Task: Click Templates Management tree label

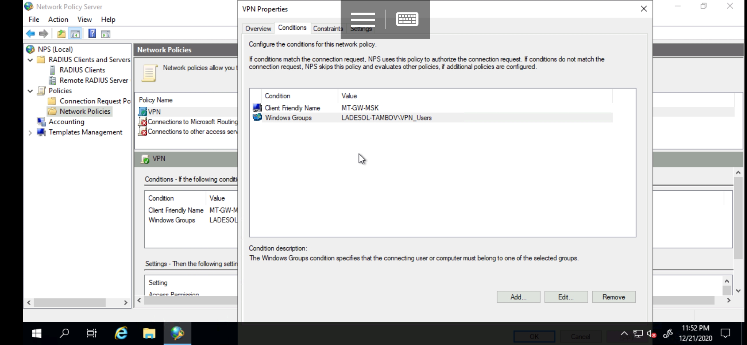Action: pos(86,132)
